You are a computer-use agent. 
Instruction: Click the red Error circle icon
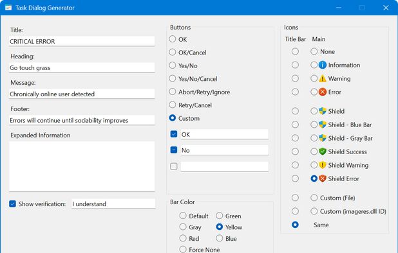point(323,92)
